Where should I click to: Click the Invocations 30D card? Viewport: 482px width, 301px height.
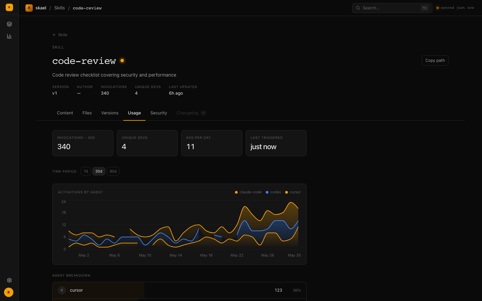[83, 143]
